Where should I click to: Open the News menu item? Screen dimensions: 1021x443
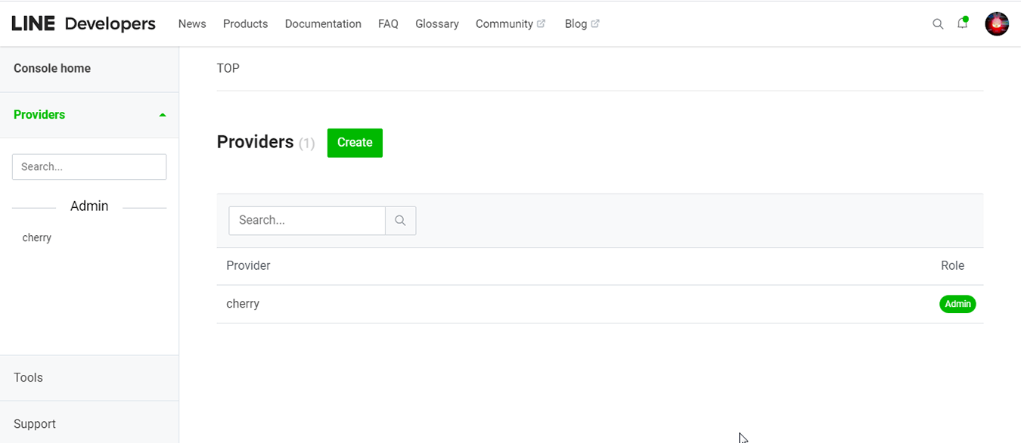(x=192, y=24)
